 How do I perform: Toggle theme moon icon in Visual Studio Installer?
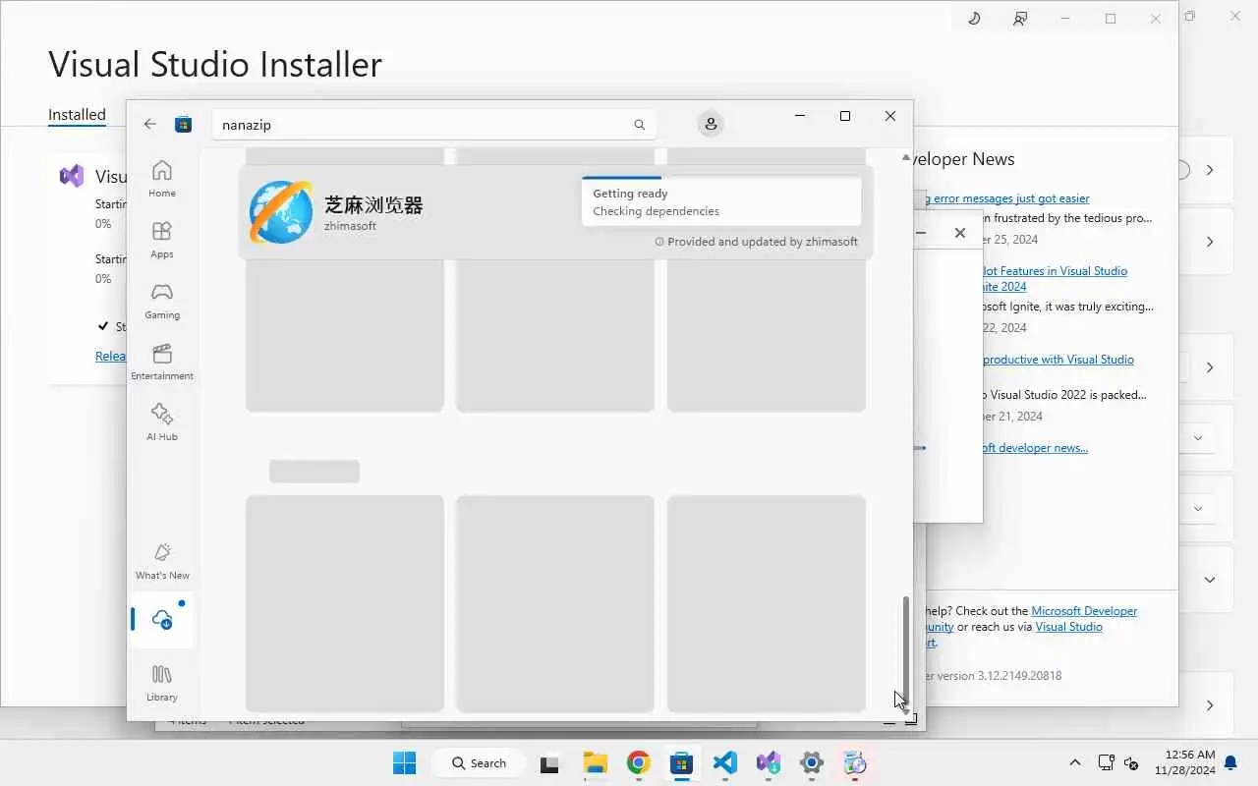pos(974,18)
